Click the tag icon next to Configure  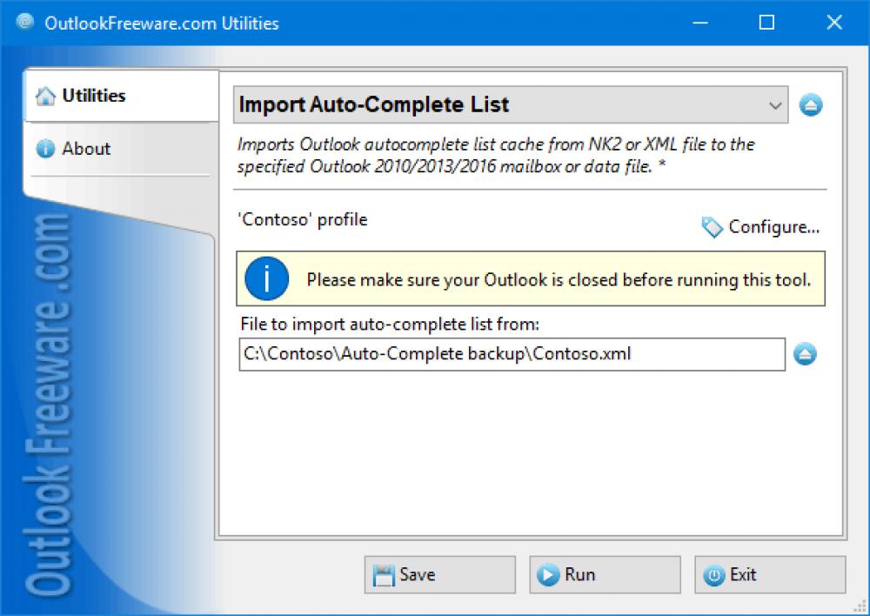712,227
